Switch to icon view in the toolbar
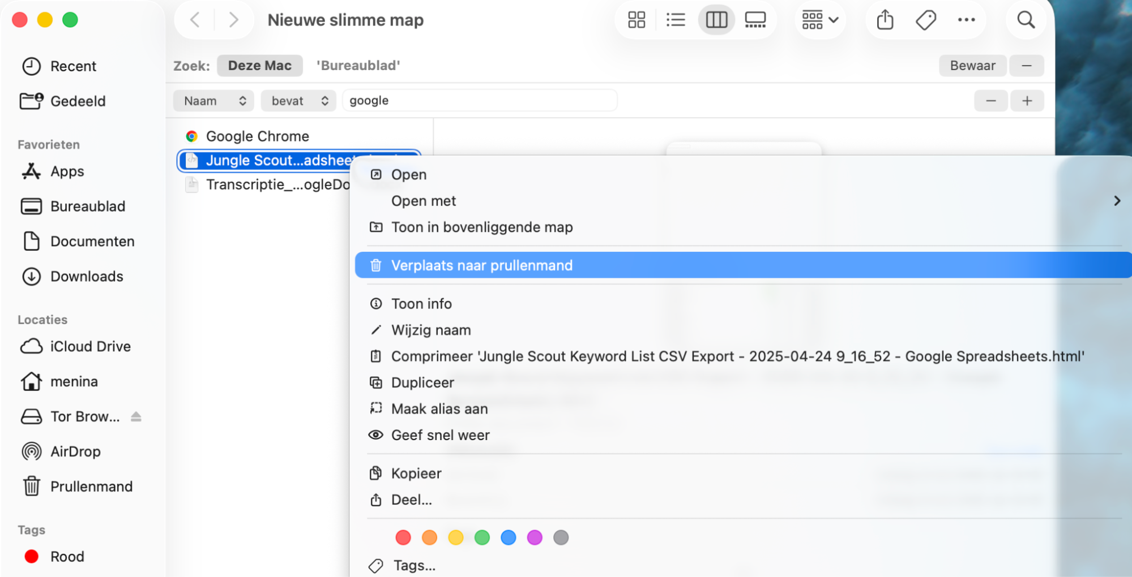The width and height of the screenshot is (1132, 577). [x=636, y=19]
